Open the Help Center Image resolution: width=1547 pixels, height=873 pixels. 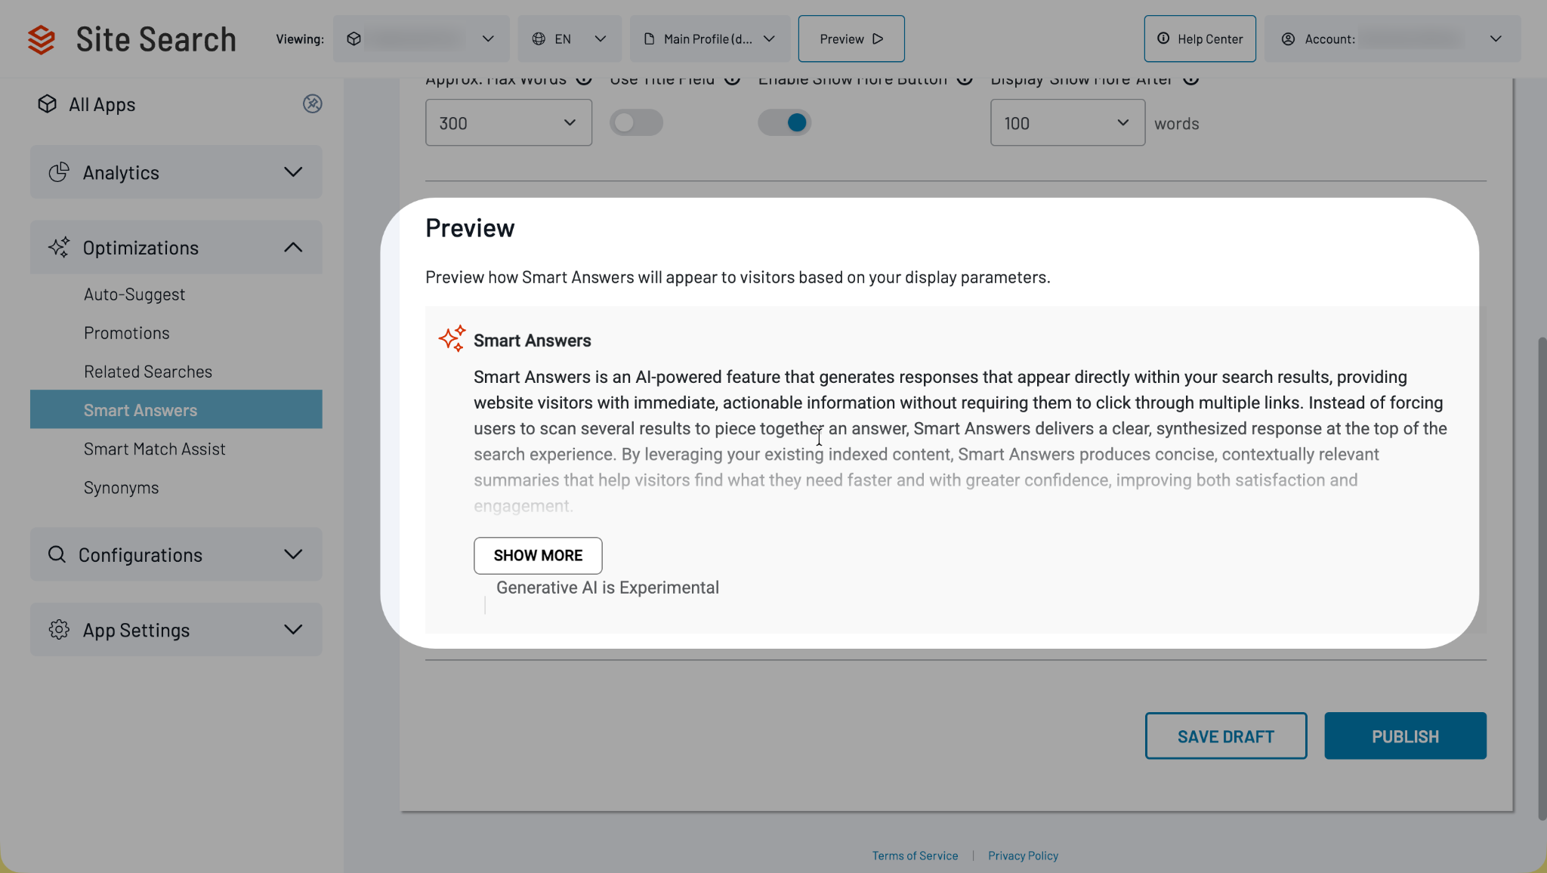click(x=1200, y=39)
